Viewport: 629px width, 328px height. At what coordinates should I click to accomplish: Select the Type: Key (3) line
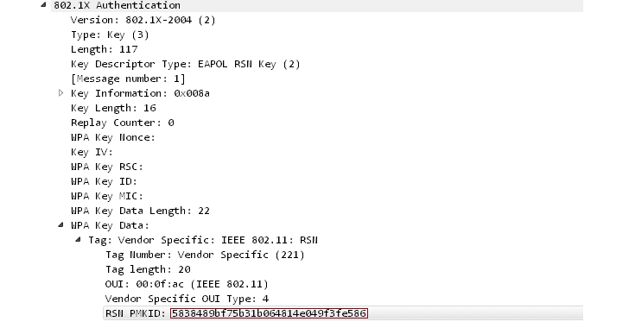tap(110, 35)
